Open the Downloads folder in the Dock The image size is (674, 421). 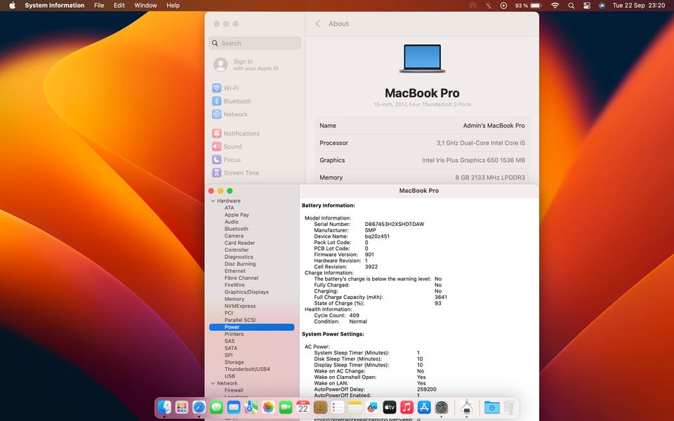tap(491, 407)
